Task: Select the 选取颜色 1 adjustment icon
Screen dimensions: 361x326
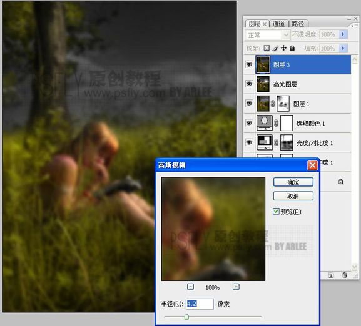Action: (265, 123)
